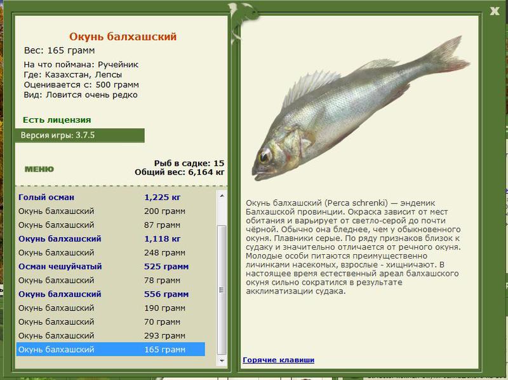
Task: Click the Где: Казахстан, Лепсы line
Action: [x=73, y=74]
